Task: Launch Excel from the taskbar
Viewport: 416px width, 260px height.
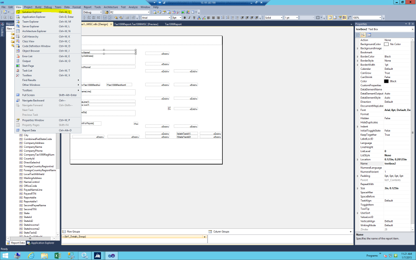Action: [x=57, y=255]
